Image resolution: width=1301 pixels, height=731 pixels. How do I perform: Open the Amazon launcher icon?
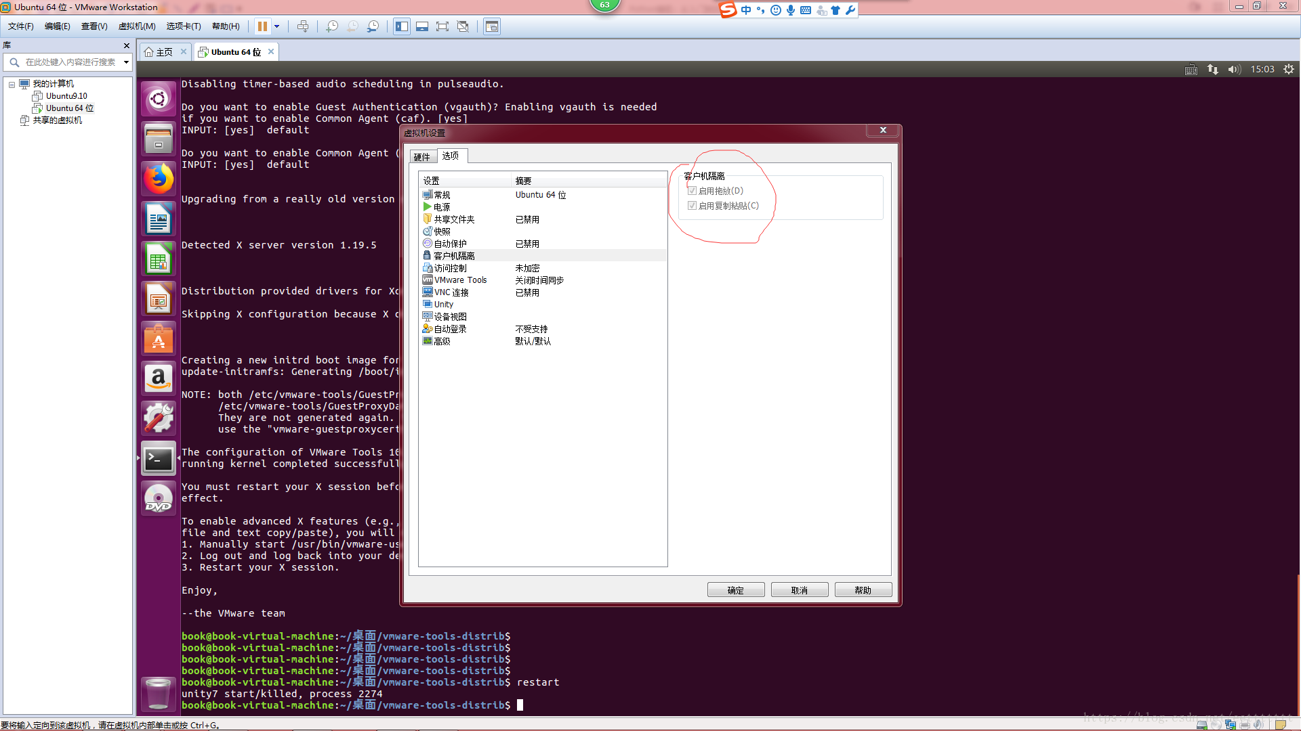[159, 378]
